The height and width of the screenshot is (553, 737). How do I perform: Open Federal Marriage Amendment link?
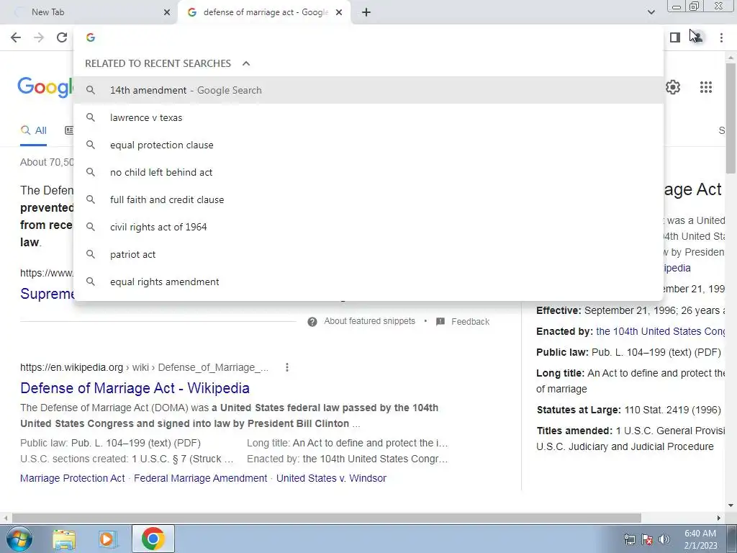pyautogui.click(x=200, y=478)
